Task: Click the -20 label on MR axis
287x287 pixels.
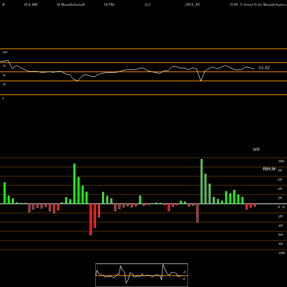Action: click(280, 216)
